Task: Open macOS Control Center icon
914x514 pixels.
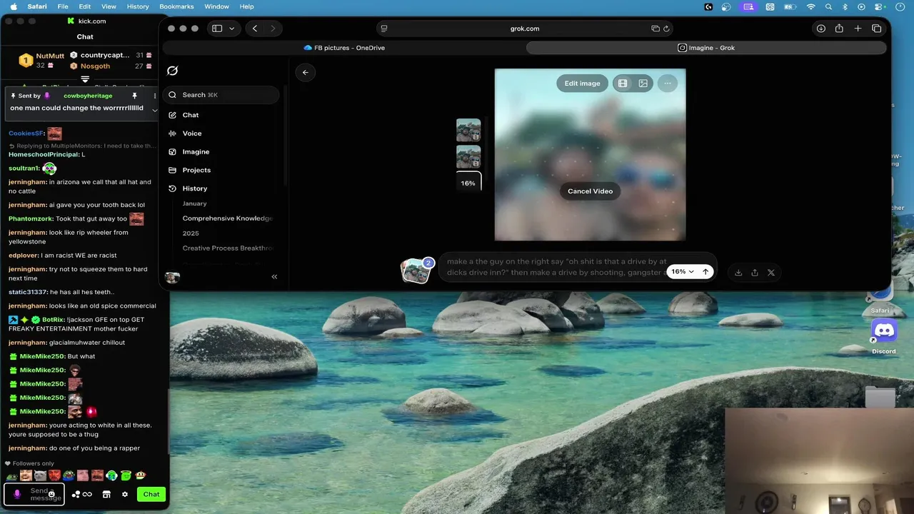Action: tap(879, 6)
